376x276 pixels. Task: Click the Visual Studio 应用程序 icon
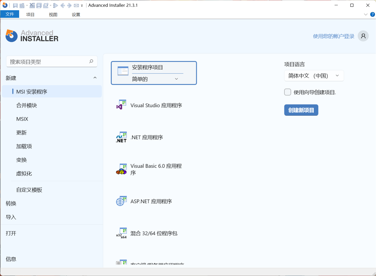click(121, 104)
